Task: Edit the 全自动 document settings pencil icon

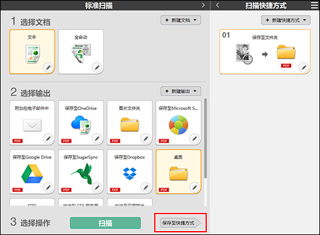Action: pos(97,67)
